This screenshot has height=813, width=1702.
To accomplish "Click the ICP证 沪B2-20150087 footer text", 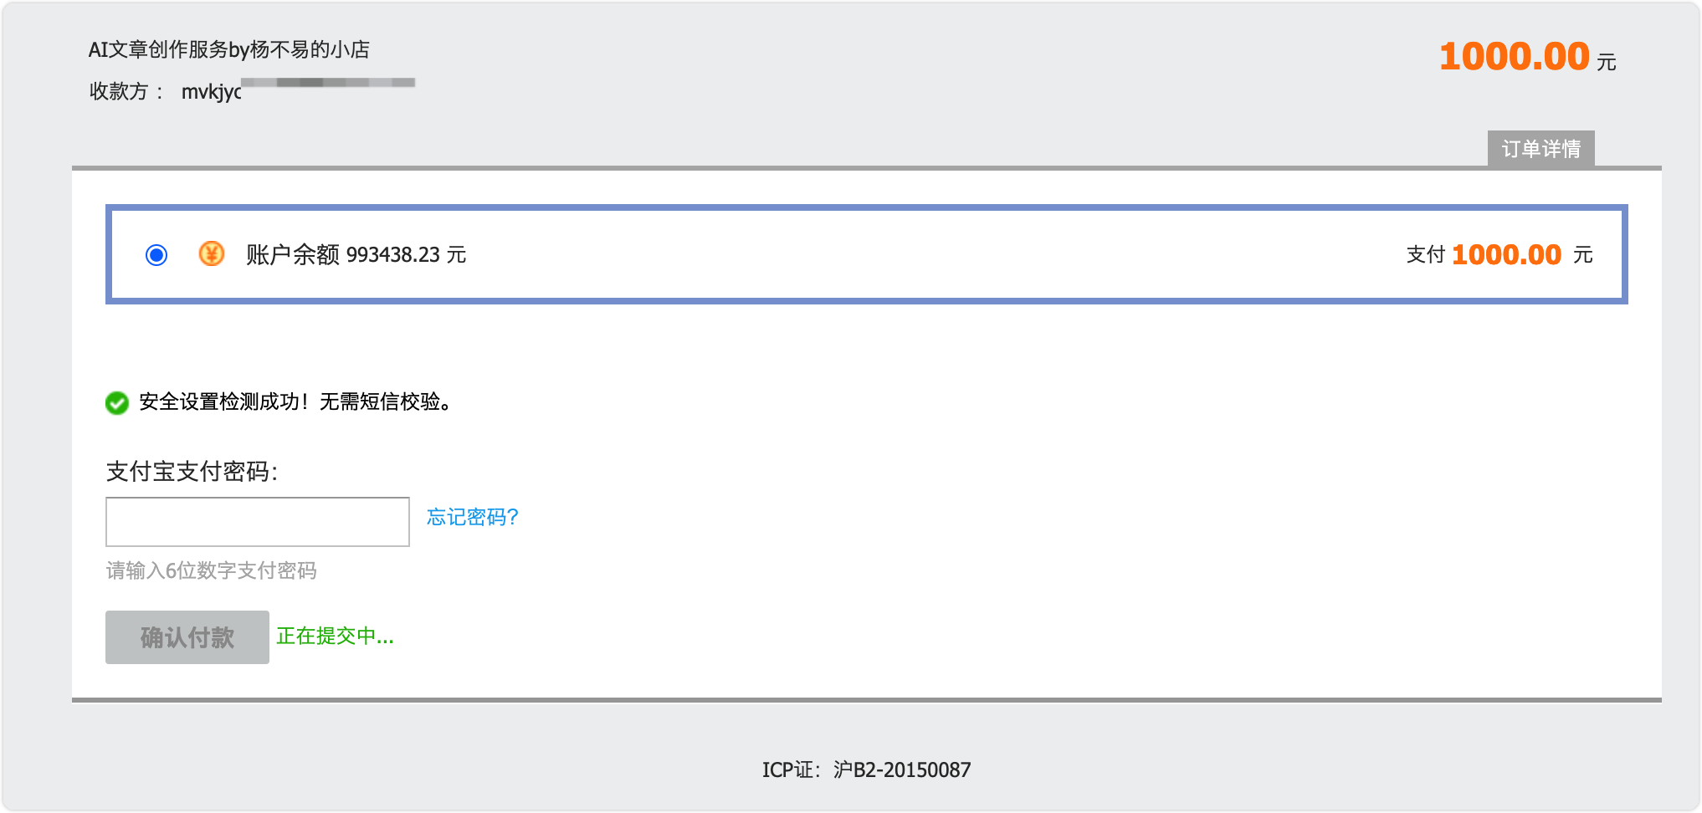I will 866,770.
